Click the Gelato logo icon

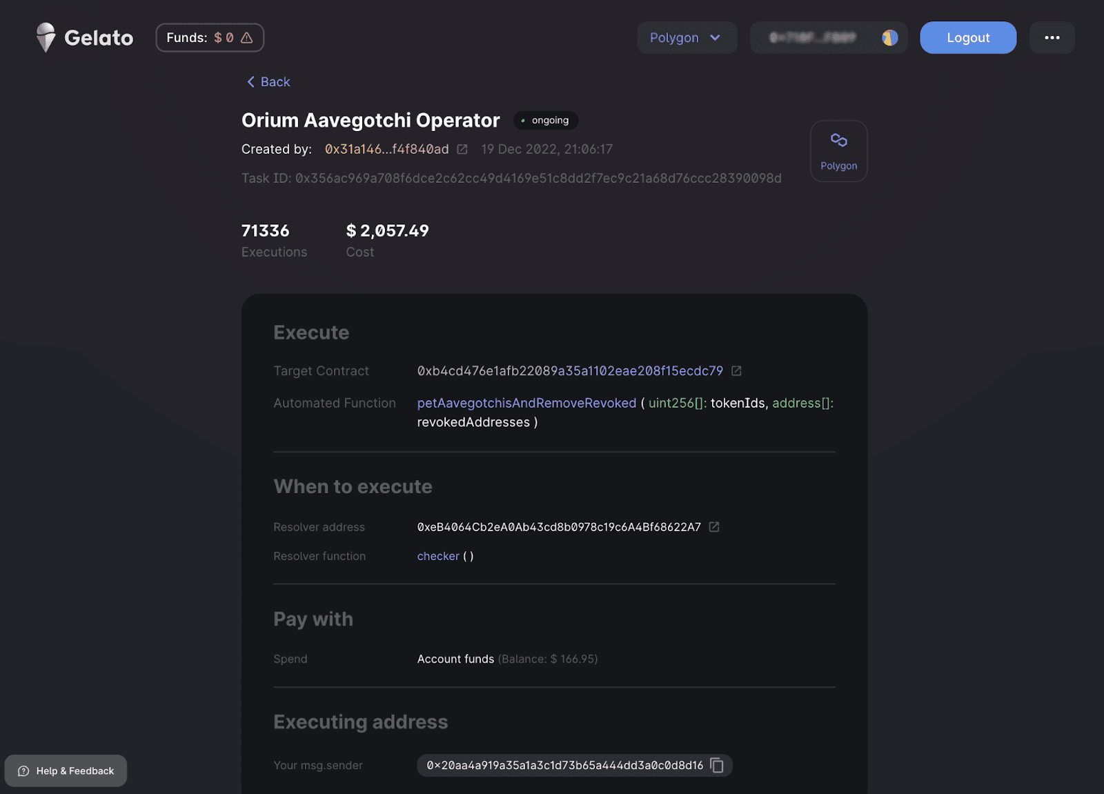[46, 37]
